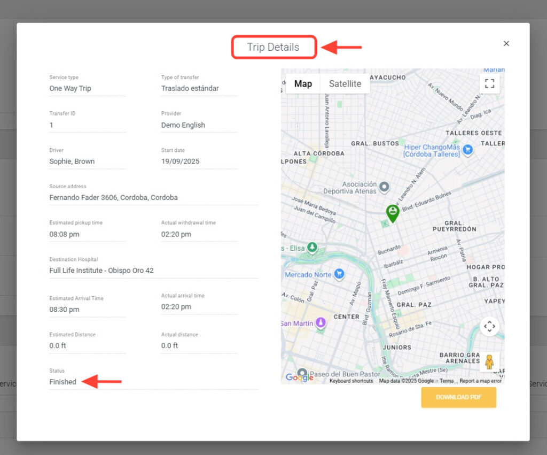Click the Paseo del Buen Pastor marker
547x455 pixels.
pyautogui.click(x=302, y=373)
